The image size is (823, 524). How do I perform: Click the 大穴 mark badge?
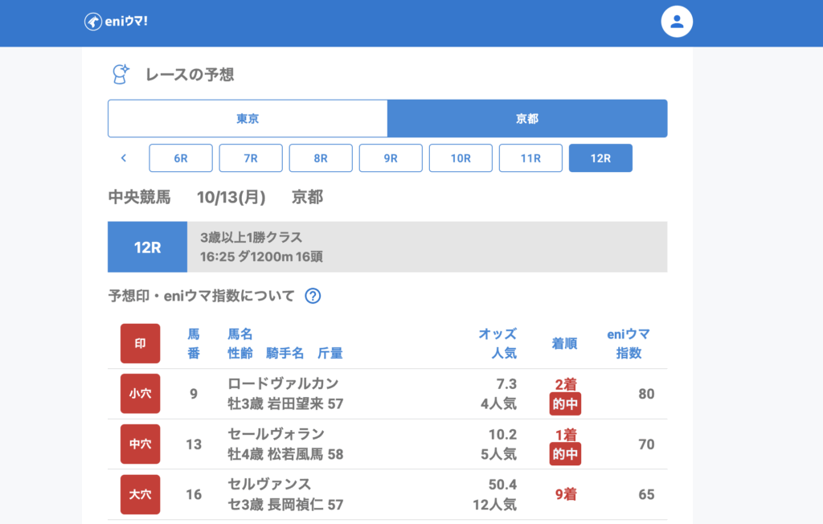point(140,494)
